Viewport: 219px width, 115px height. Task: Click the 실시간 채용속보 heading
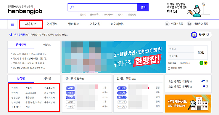click(x=75, y=79)
